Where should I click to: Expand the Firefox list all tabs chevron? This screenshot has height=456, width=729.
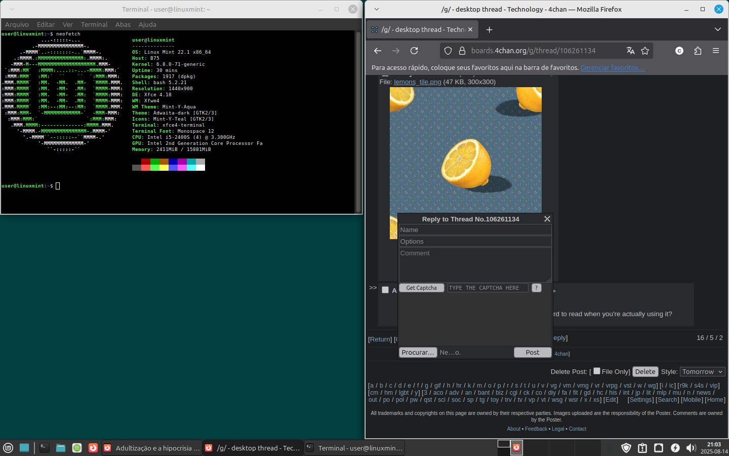[x=717, y=29]
